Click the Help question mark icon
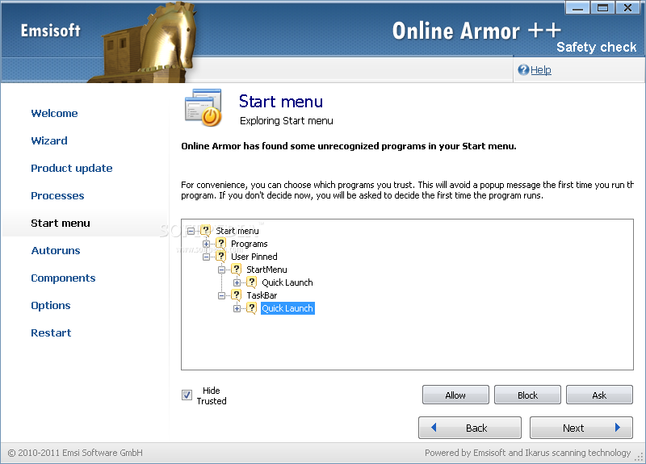The image size is (646, 464). coord(523,70)
